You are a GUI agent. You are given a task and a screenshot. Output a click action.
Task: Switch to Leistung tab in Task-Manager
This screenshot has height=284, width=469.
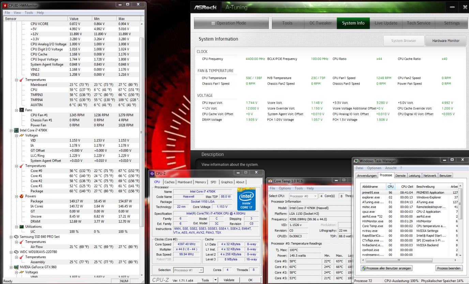pos(414,176)
